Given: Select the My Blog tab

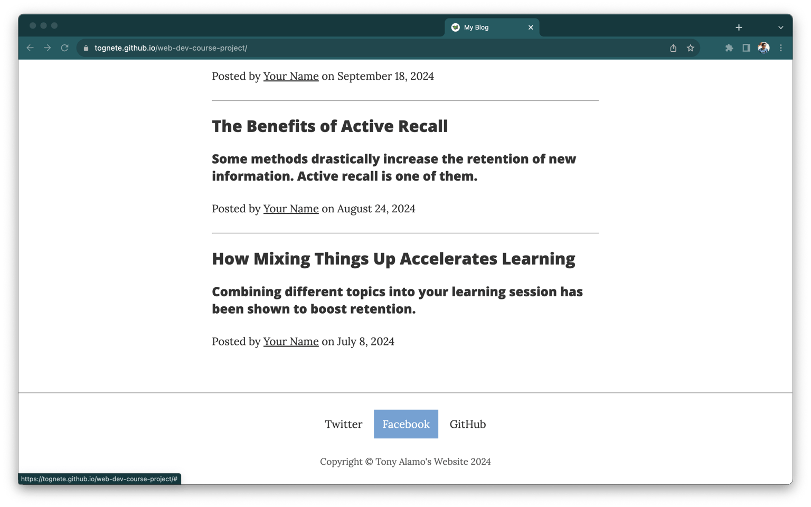Looking at the screenshot, I should click(492, 27).
